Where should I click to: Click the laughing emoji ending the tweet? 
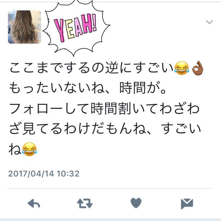coord(29,149)
